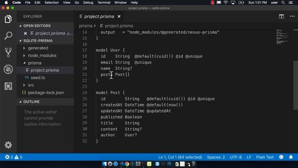Open the Code application menu
This screenshot has height=168, width=298.
(x=17, y=2)
